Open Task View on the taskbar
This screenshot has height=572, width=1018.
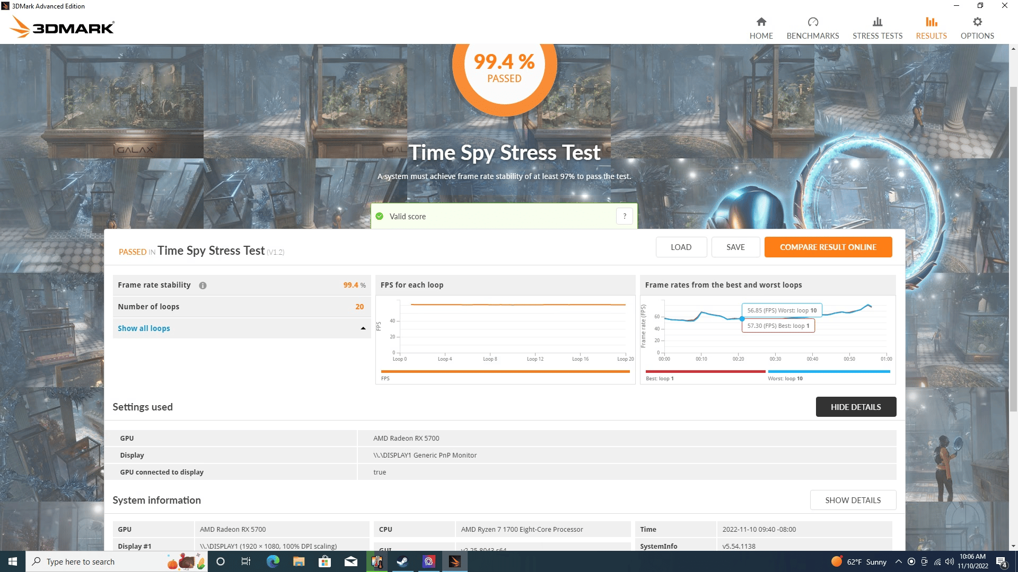pos(246,561)
